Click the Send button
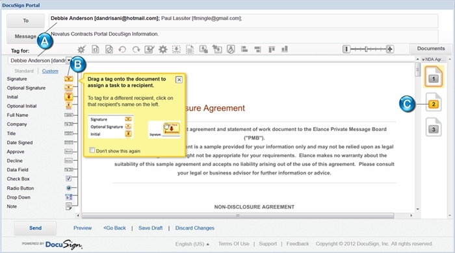 pyautogui.click(x=35, y=228)
